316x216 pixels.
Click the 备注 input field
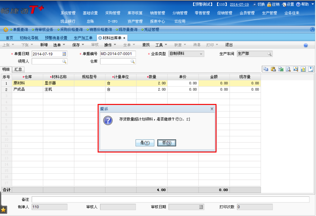(x=171, y=199)
